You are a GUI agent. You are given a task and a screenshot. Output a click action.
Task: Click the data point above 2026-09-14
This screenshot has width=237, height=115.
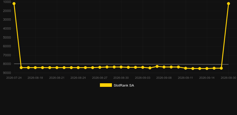207,69
